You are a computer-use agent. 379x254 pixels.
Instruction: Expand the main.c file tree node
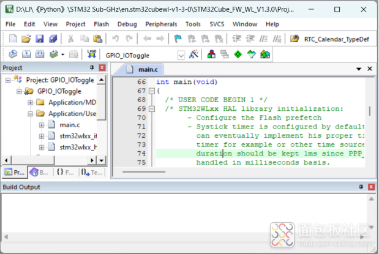(x=42, y=125)
